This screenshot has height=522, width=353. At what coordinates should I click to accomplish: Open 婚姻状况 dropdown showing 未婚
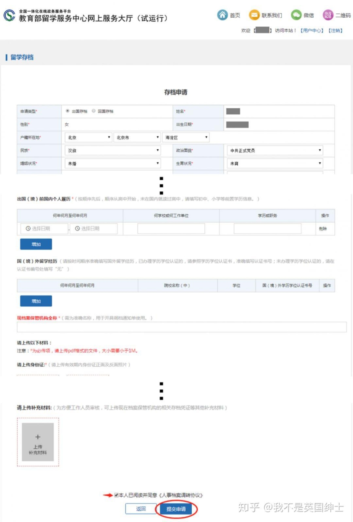113,163
